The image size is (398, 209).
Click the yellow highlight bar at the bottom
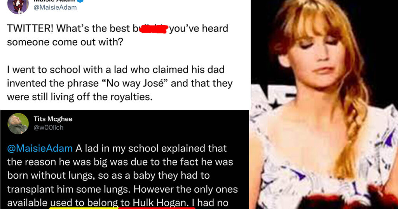point(84,208)
